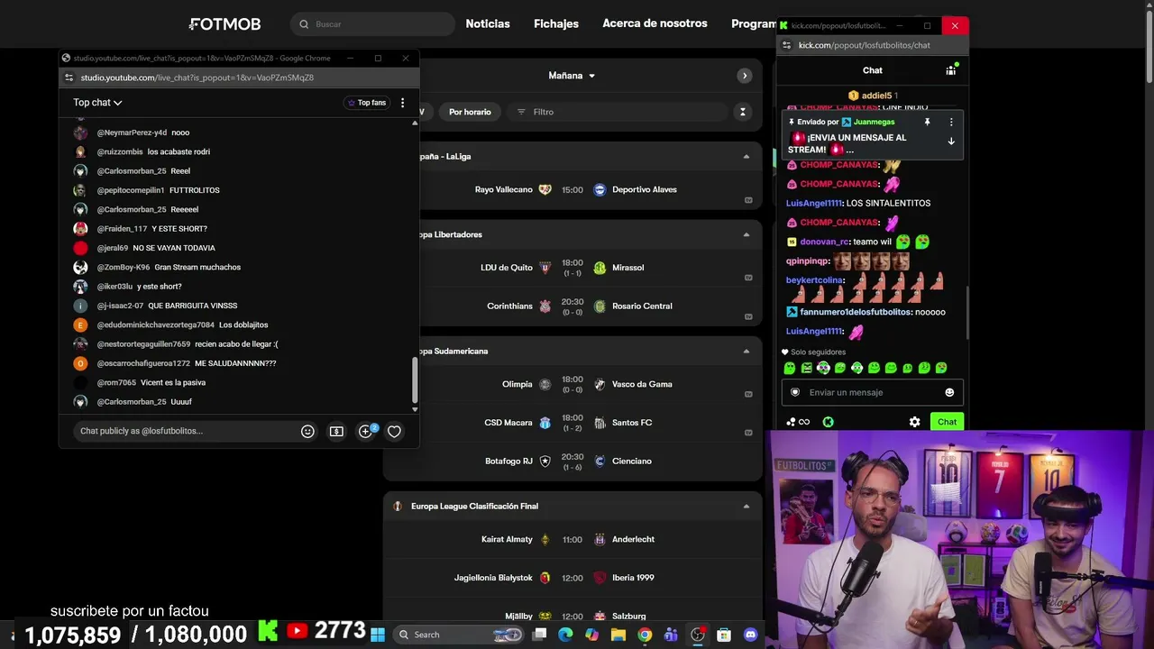Focus Filtro filter field

pyautogui.click(x=618, y=112)
